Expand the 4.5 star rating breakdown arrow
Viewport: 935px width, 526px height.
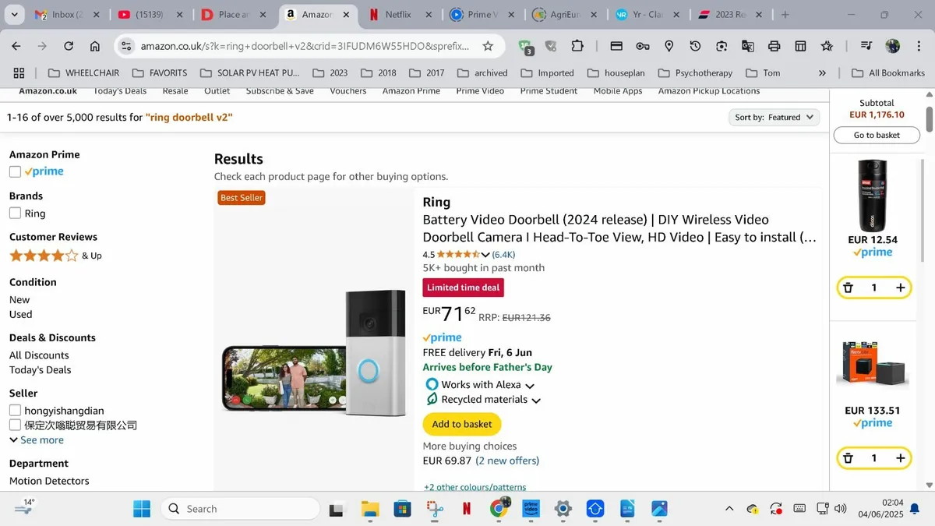[x=485, y=255]
